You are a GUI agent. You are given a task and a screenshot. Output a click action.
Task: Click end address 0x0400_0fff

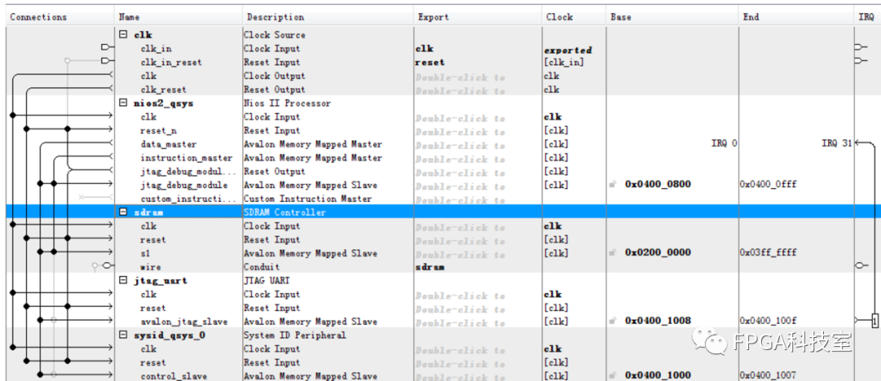coord(768,185)
